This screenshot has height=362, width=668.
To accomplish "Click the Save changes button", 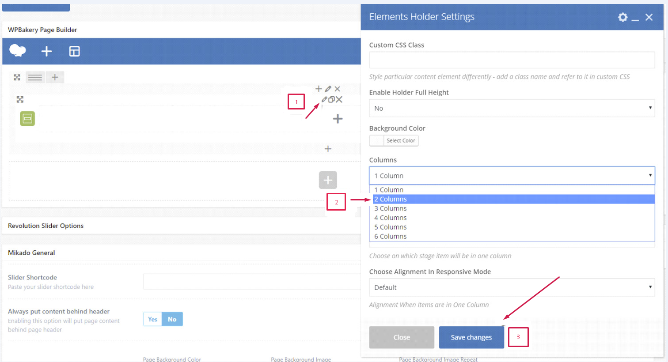I will [471, 337].
